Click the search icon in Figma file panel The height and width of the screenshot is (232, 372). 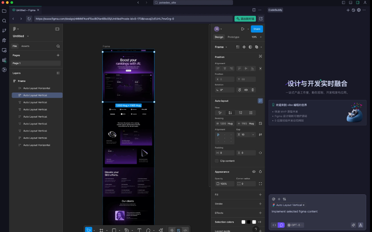coord(58,46)
